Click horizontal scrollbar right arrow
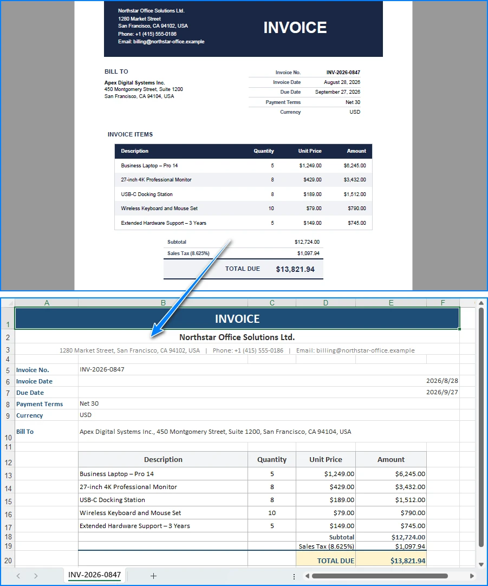 pos(472,576)
